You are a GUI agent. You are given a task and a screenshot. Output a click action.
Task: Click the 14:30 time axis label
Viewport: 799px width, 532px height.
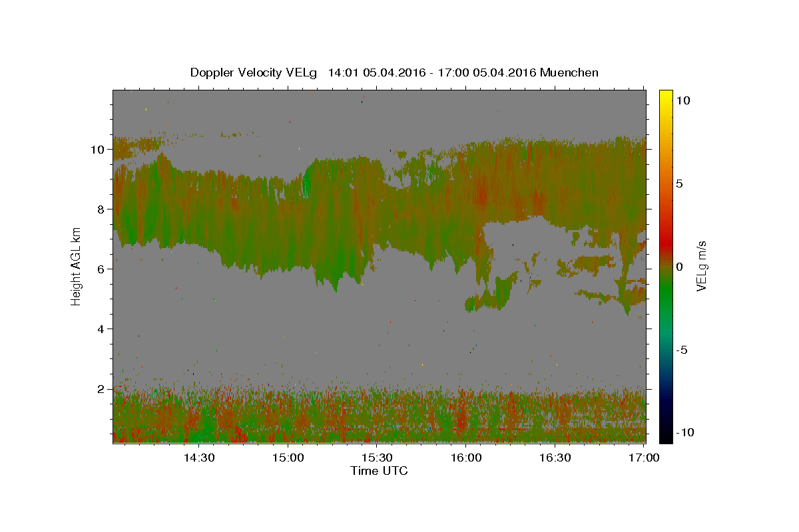tap(198, 458)
